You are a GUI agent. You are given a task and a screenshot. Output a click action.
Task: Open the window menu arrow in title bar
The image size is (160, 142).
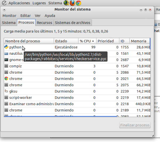(x=4, y=10)
